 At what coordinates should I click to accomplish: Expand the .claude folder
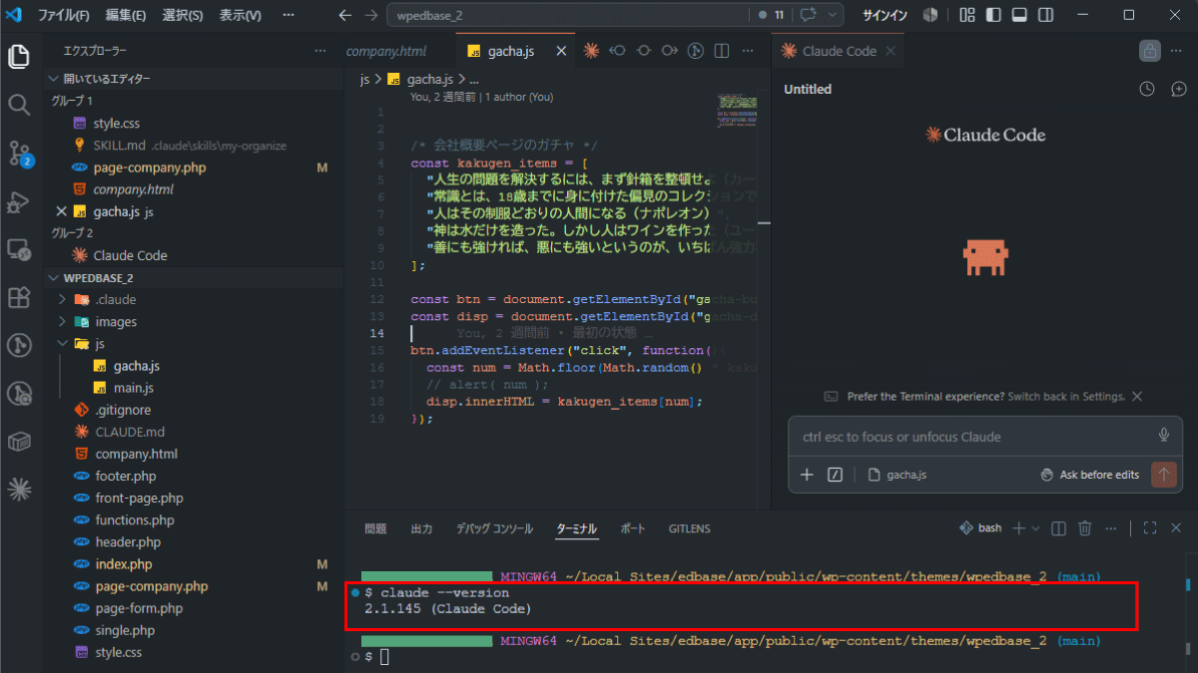coord(63,299)
